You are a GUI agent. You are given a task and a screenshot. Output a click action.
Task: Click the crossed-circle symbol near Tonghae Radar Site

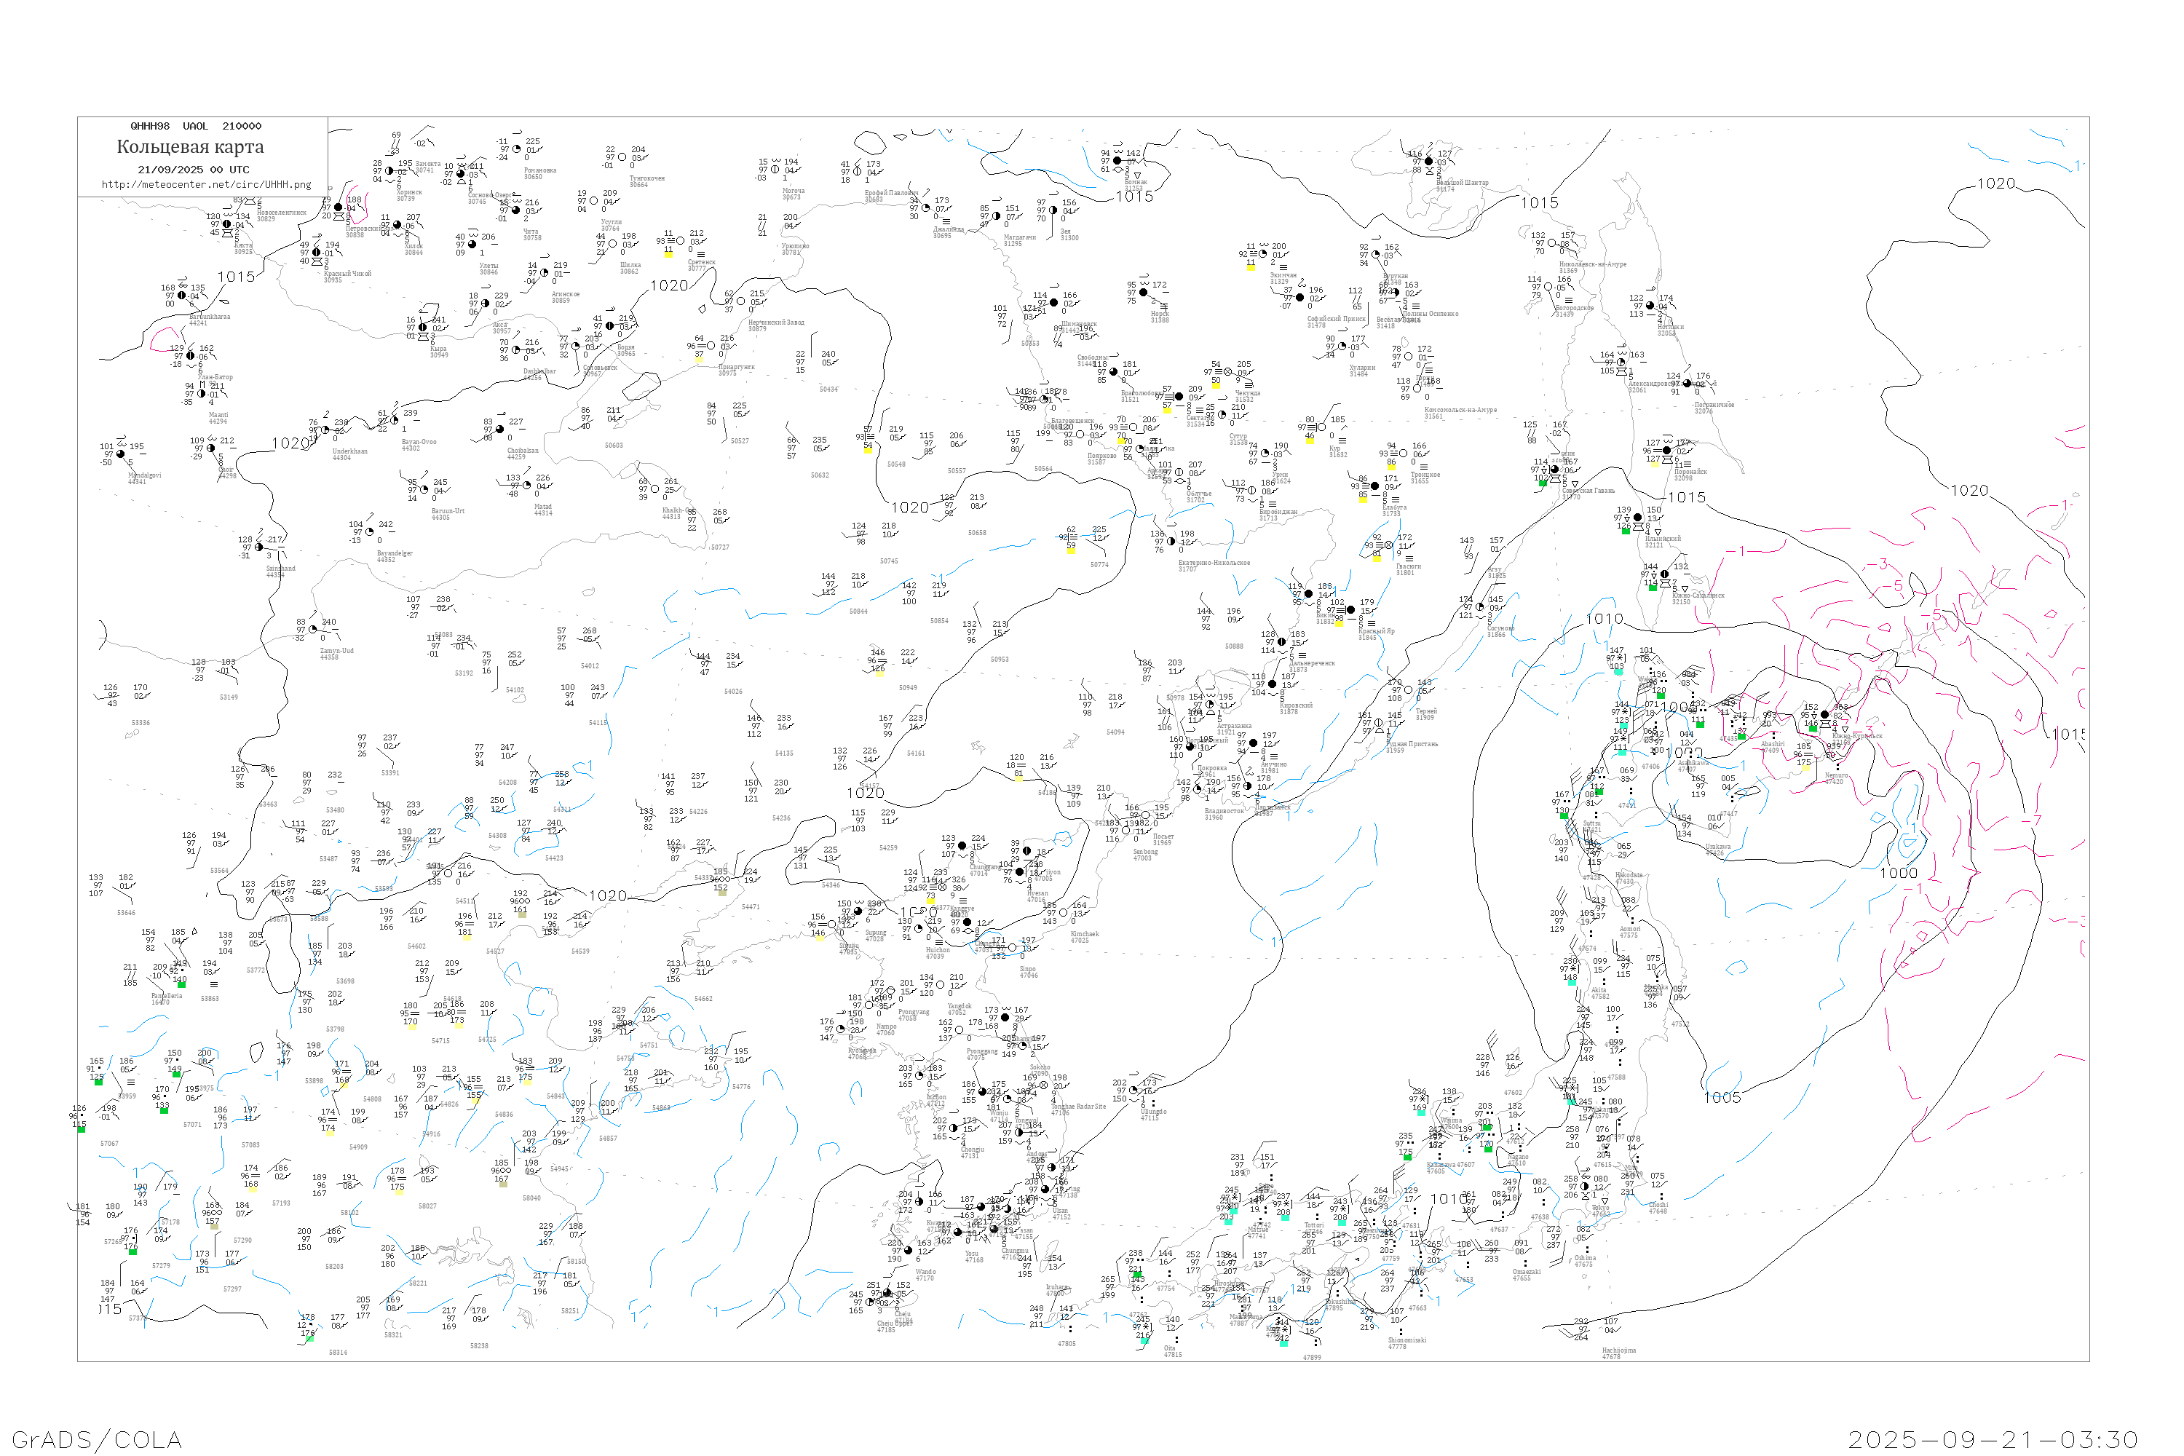click(x=1044, y=1085)
